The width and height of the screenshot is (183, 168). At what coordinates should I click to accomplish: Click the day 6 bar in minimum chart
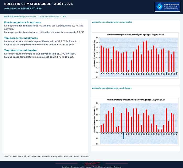coord(114,120)
